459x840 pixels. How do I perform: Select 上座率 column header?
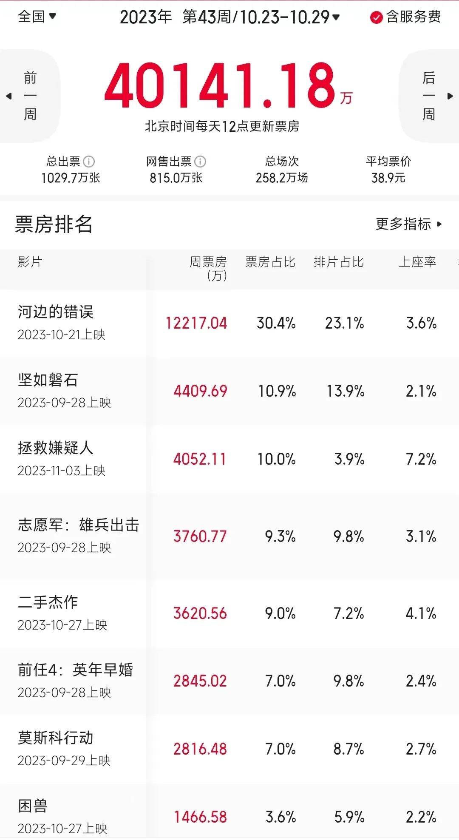tap(417, 262)
